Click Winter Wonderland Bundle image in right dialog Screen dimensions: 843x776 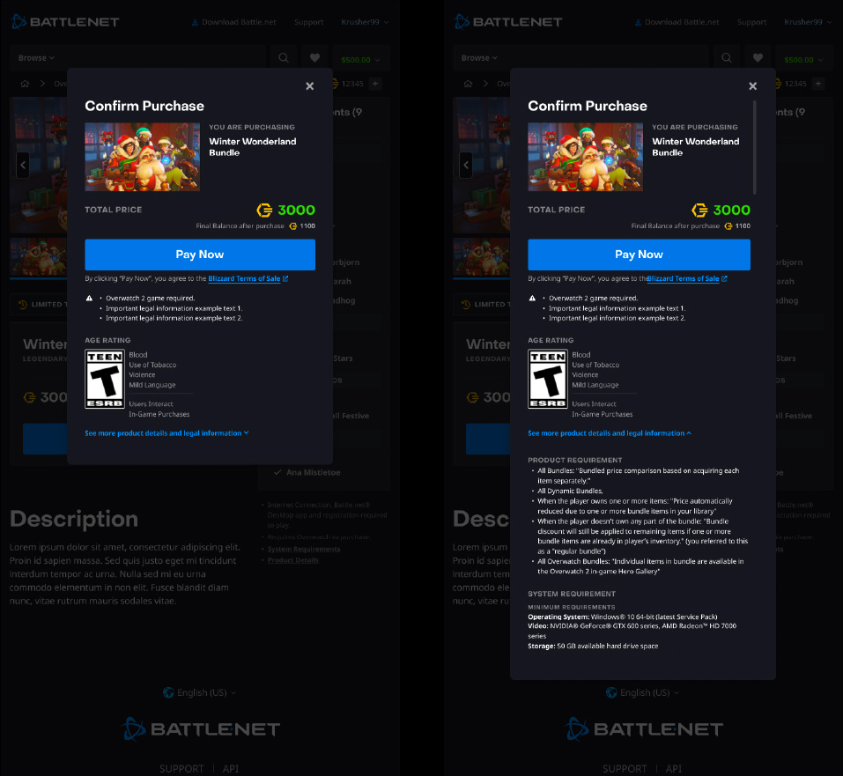pos(586,157)
